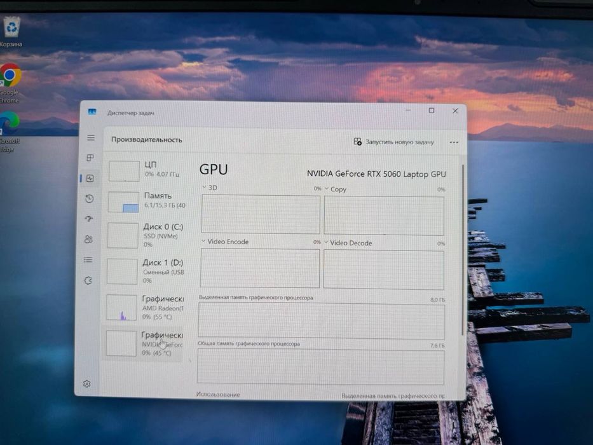The width and height of the screenshot is (593, 445).
Task: Maximize the Task Manager window
Action: click(432, 110)
